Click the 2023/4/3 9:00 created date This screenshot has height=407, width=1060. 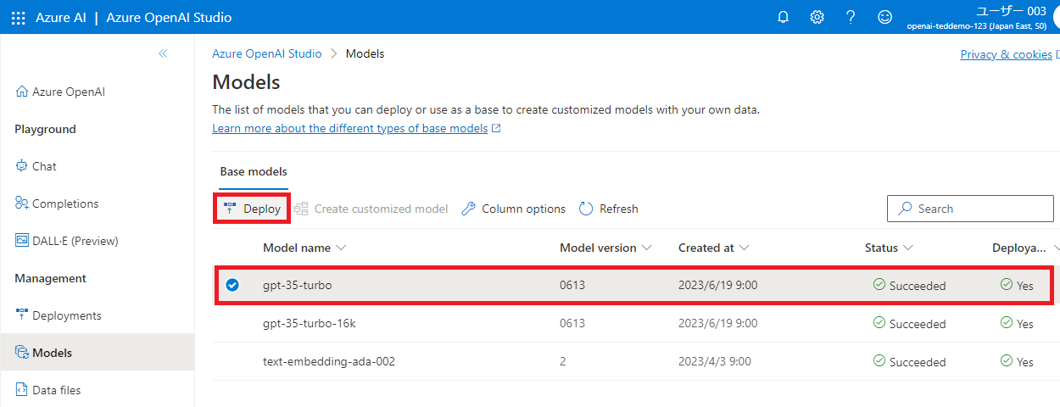[715, 361]
